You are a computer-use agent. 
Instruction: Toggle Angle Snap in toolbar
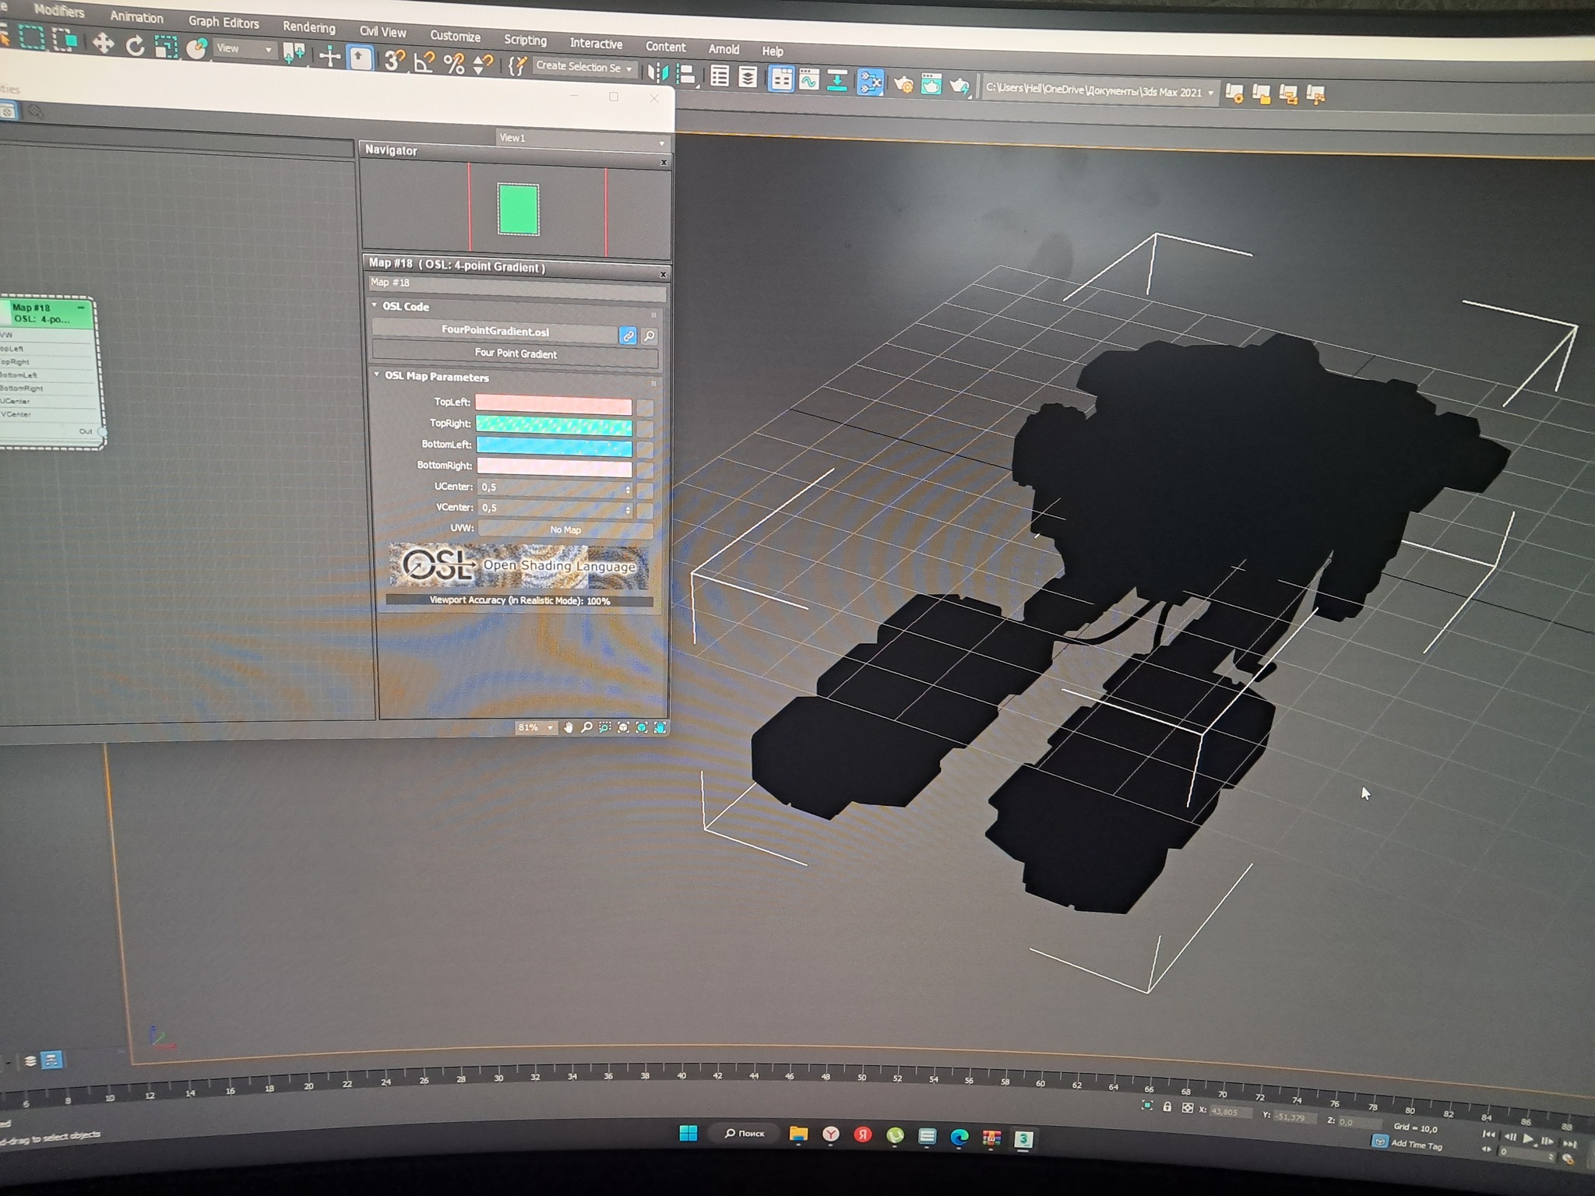[424, 62]
